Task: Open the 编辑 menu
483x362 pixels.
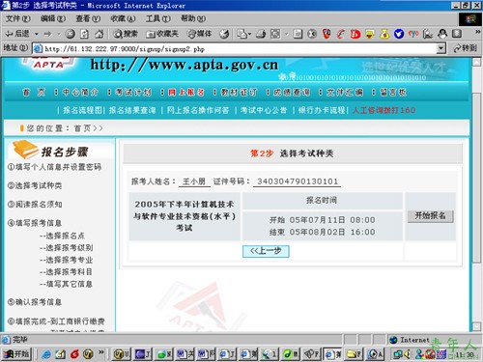Action: 53,18
